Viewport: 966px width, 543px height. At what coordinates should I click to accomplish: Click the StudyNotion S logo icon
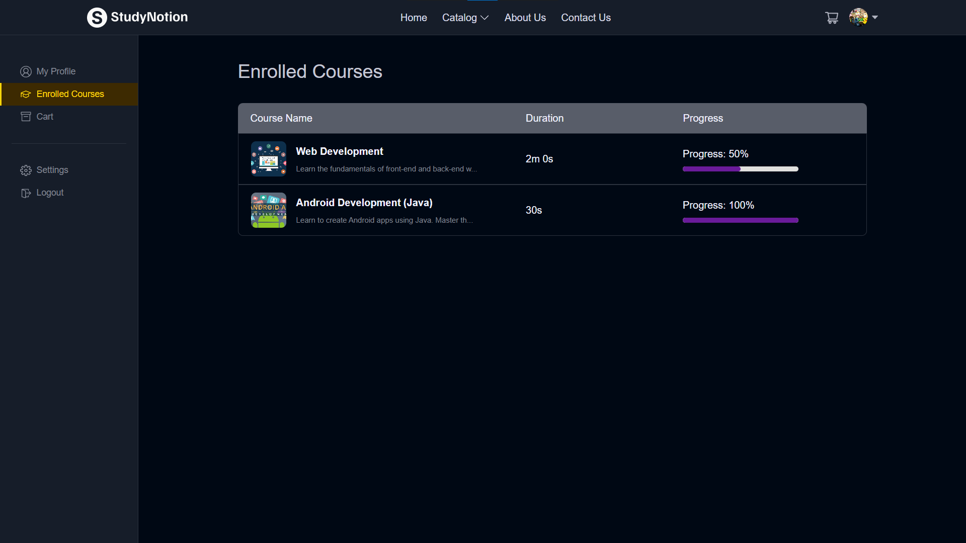click(x=97, y=18)
